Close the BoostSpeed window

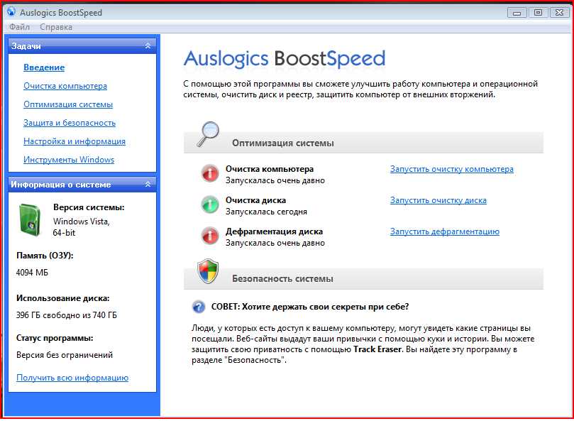[559, 13]
